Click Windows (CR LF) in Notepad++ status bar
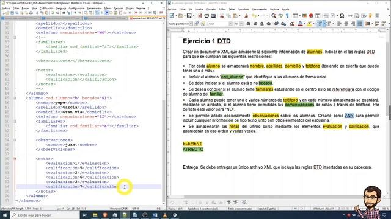 (119, 209)
